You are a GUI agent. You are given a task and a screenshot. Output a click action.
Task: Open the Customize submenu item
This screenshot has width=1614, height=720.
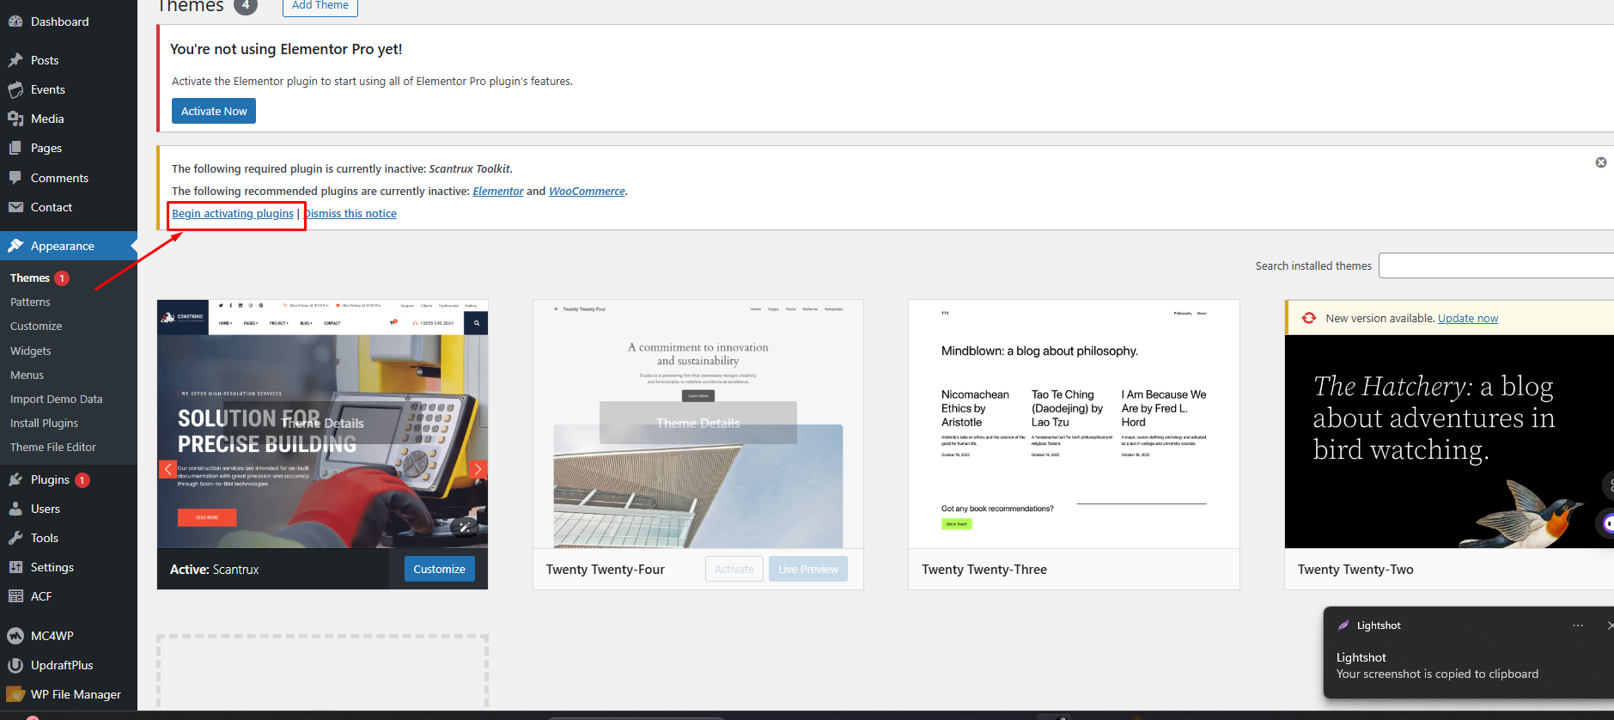point(36,326)
